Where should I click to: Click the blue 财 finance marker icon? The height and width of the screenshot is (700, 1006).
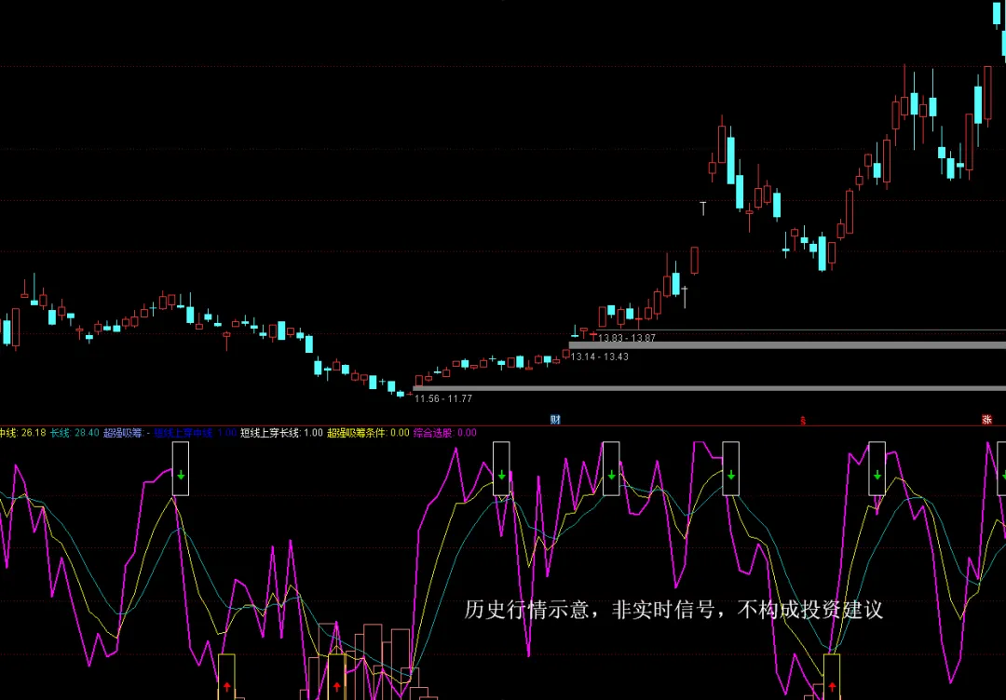pos(555,420)
